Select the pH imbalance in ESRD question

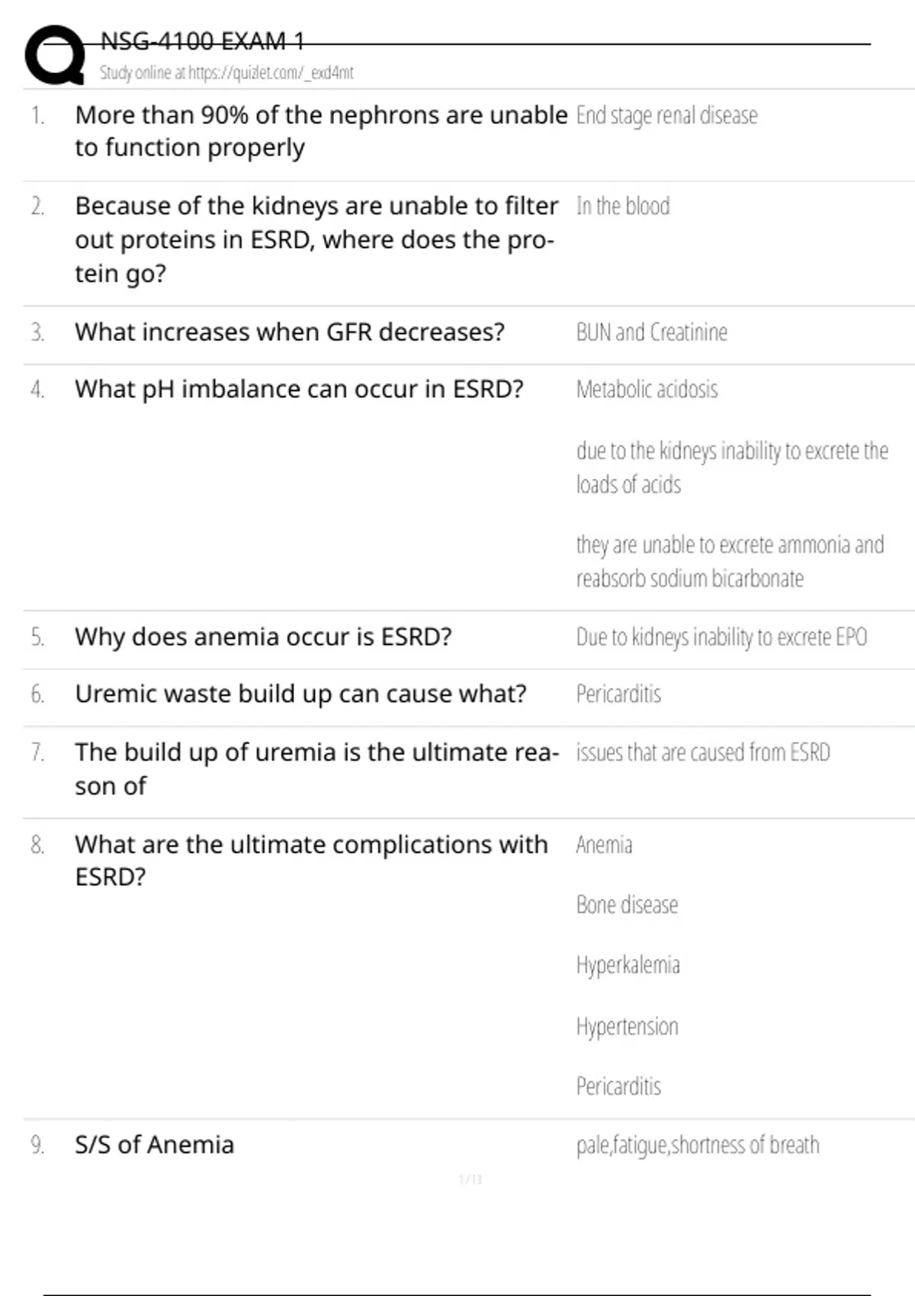[x=299, y=390]
